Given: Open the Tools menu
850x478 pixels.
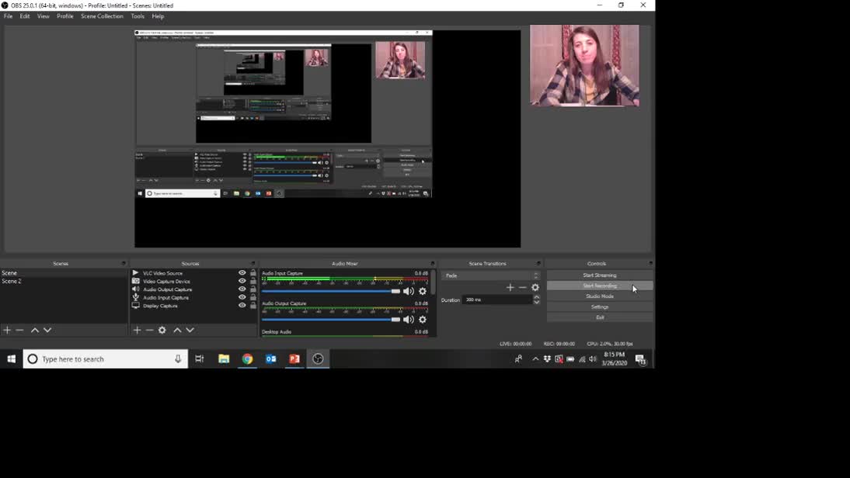Looking at the screenshot, I should point(138,16).
